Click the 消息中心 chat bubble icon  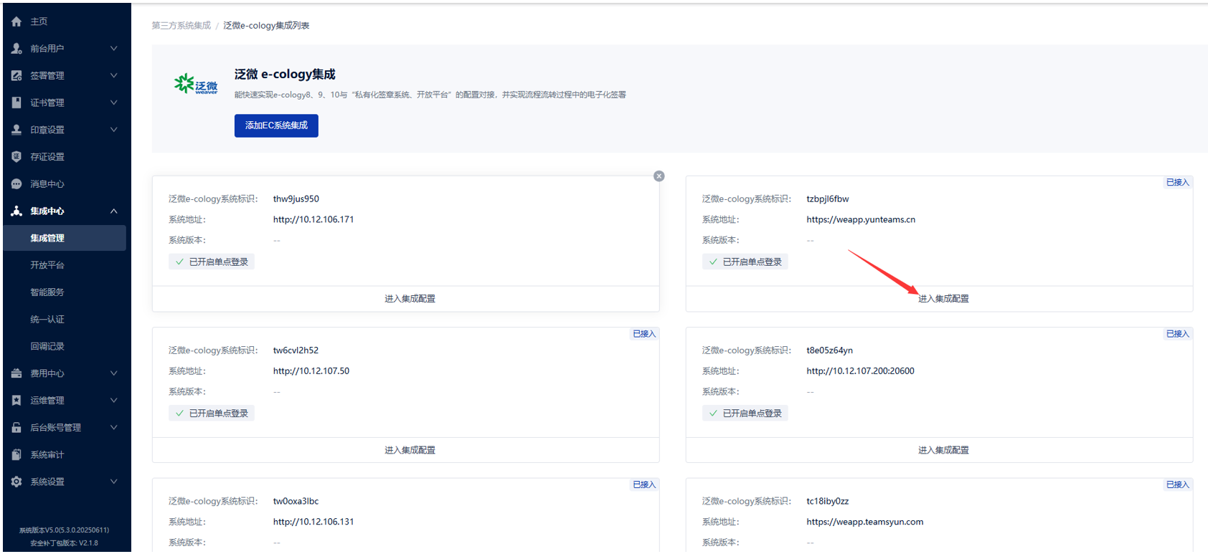pyautogui.click(x=16, y=184)
